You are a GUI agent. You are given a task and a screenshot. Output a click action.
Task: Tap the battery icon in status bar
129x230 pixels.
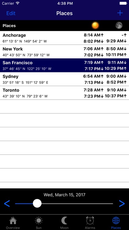pos(123,3)
